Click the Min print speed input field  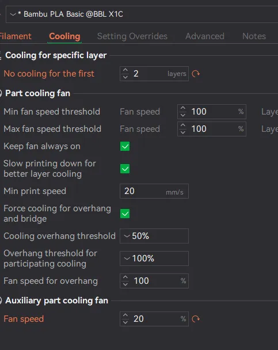tap(154, 191)
